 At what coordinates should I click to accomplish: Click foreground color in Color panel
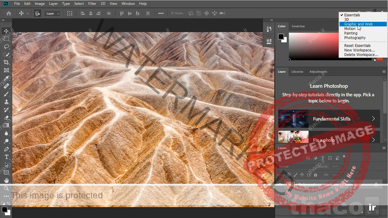281,37
